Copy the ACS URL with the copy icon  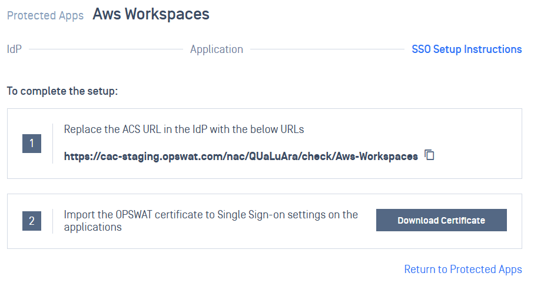pos(430,155)
